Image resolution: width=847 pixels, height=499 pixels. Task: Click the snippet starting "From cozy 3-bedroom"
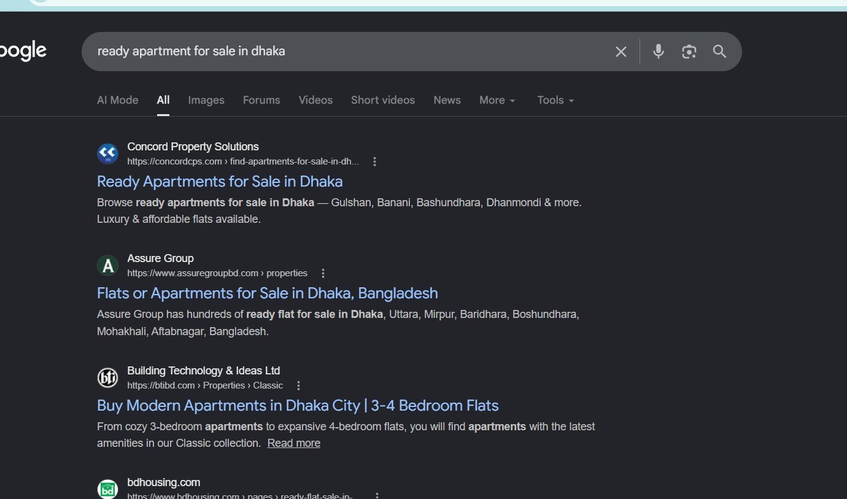(x=346, y=435)
